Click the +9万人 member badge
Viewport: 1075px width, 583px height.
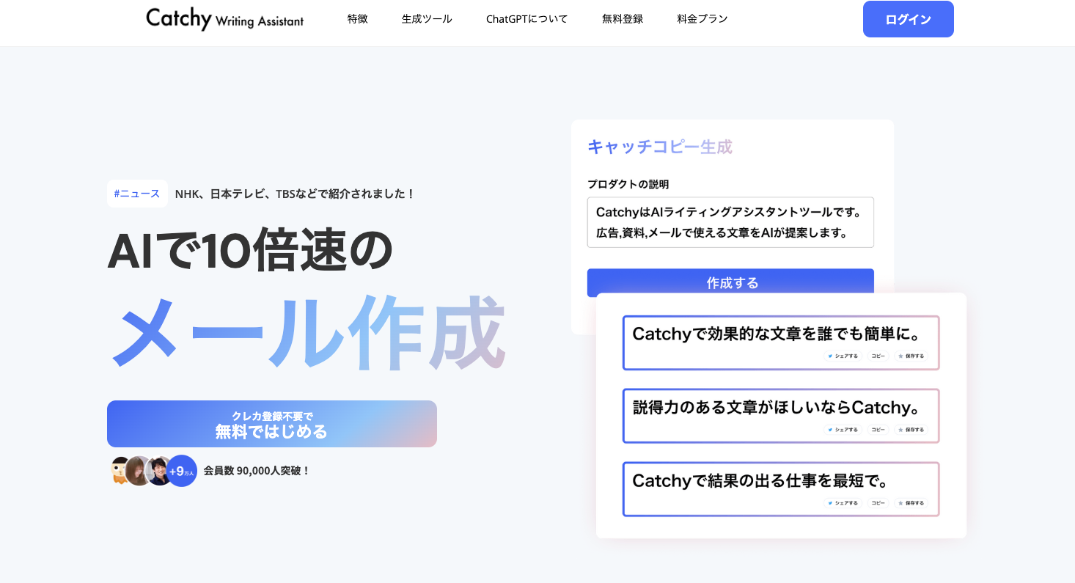pyautogui.click(x=181, y=471)
